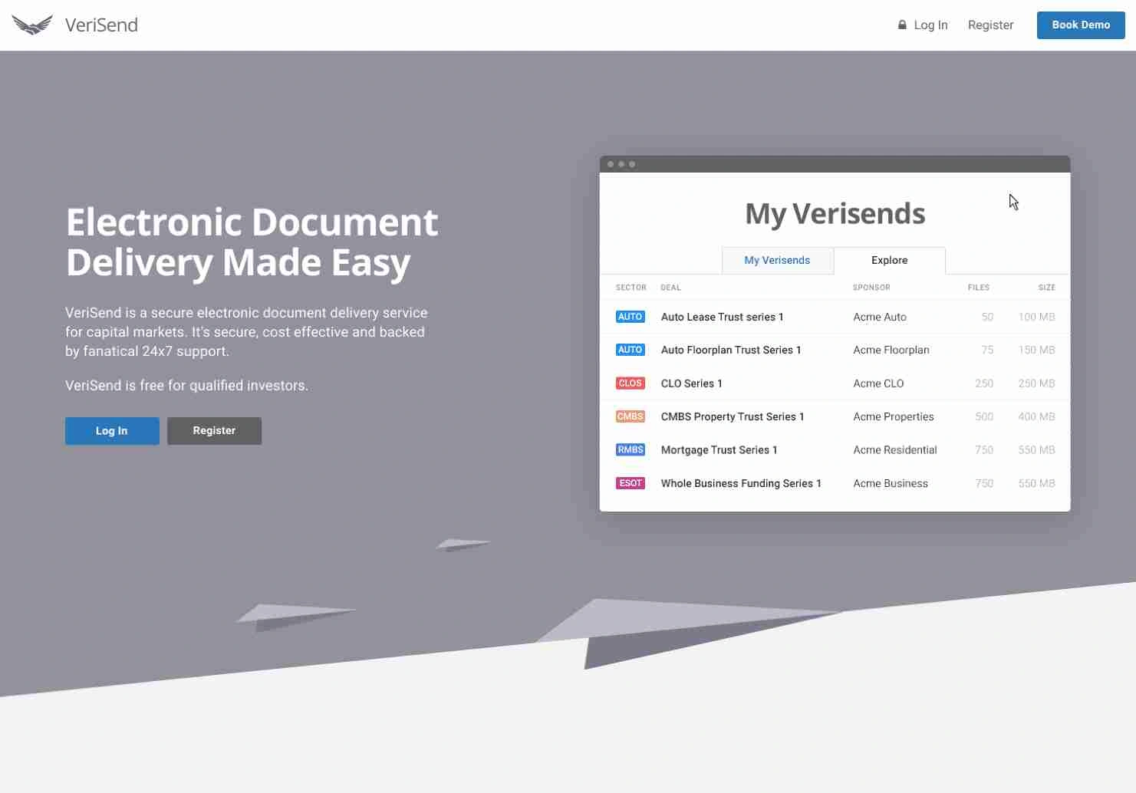Open the Mortgage Trust Series 1 deal
1136x793 pixels.
tap(719, 450)
